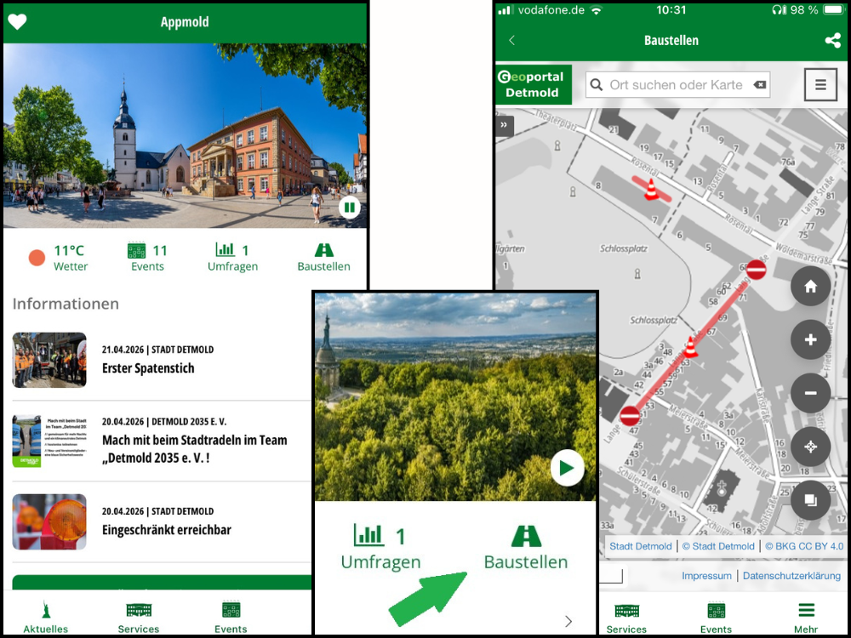The image size is (851, 638).
Task: Toggle the map layers button
Action: click(x=810, y=500)
